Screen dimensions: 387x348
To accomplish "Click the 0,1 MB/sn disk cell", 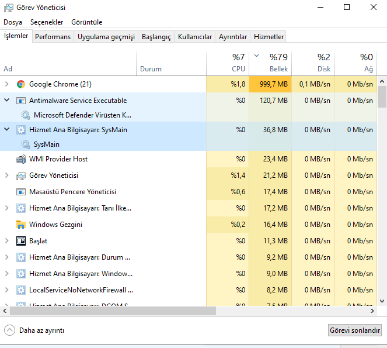I will pyautogui.click(x=313, y=84).
